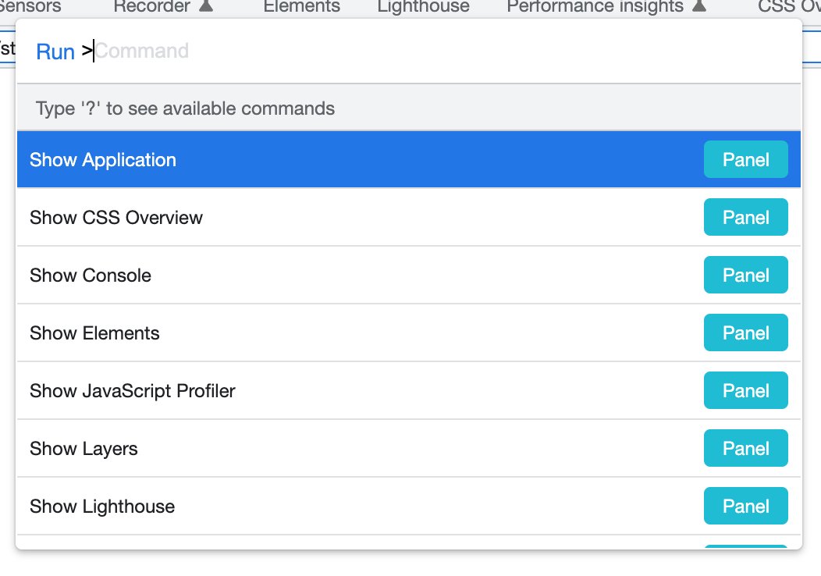
Task: Switch to the Elements tab
Action: point(301,6)
